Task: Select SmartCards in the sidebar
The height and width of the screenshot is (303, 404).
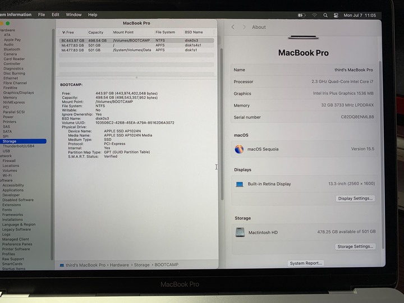Action: pos(12,264)
